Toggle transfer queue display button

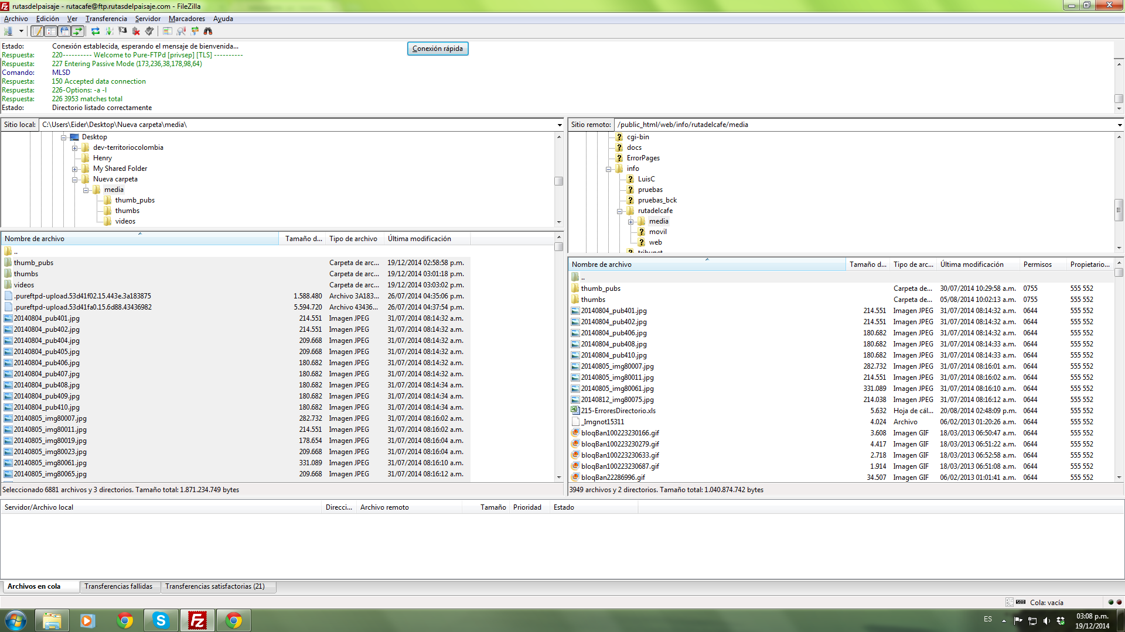click(x=77, y=31)
